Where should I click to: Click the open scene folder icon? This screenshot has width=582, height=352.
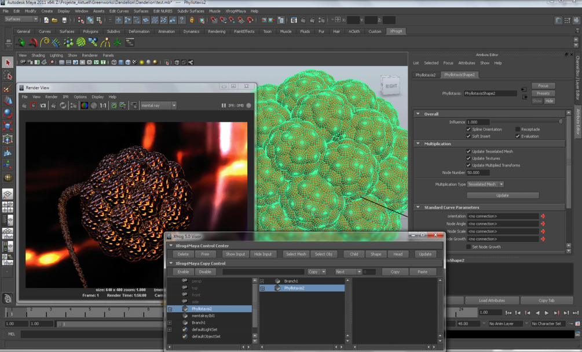(55, 20)
